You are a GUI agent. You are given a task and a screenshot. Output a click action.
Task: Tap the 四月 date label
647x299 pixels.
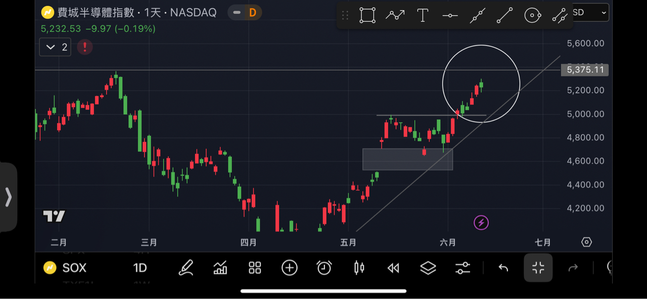(x=248, y=243)
